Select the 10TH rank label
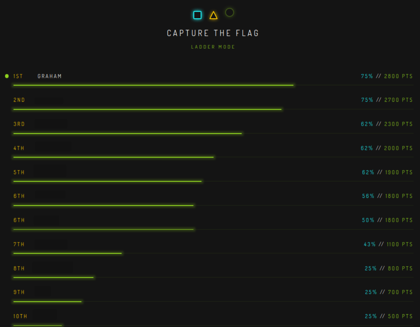Screen dimensions: 420x327 coord(20,316)
